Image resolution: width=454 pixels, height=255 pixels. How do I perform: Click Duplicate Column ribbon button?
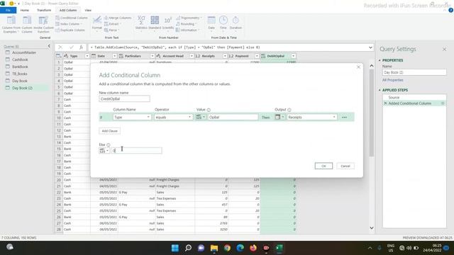click(70, 30)
